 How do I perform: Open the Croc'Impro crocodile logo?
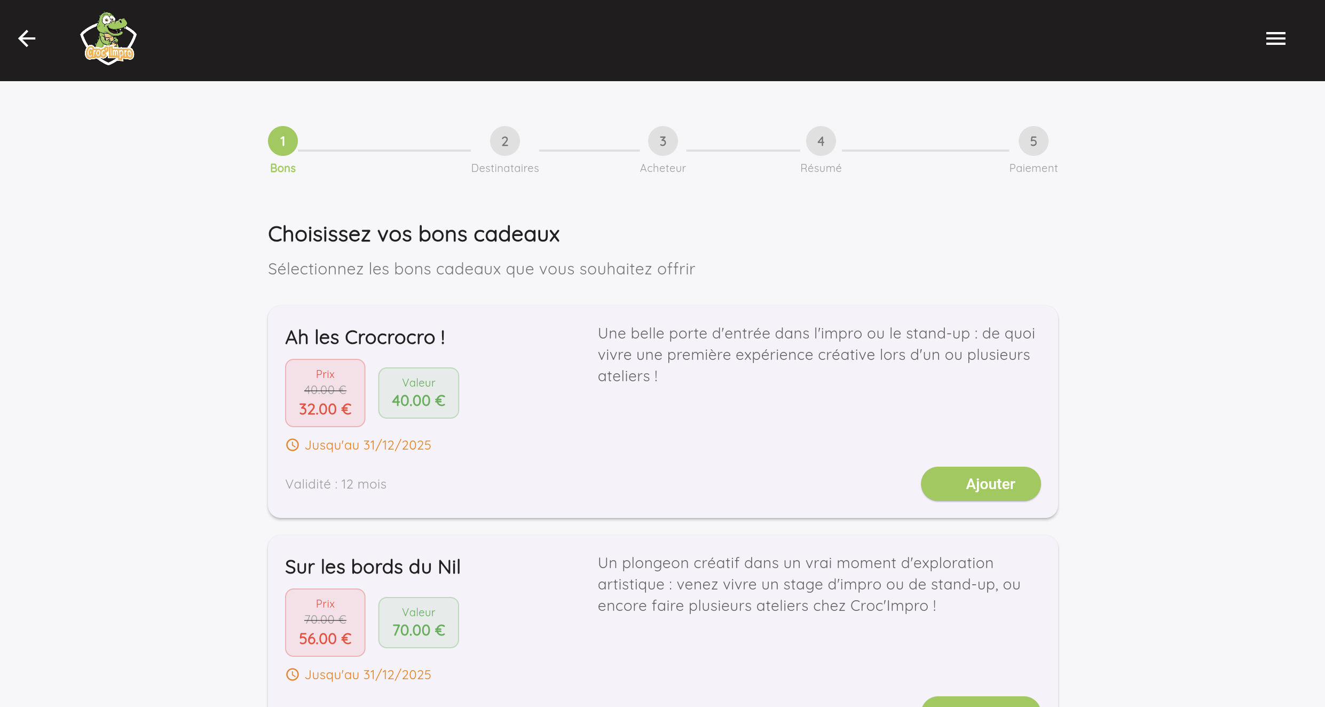pos(108,38)
